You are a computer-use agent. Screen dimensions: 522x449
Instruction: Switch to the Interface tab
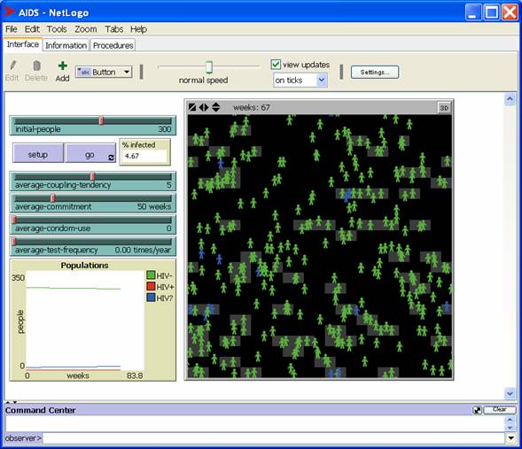[x=23, y=44]
